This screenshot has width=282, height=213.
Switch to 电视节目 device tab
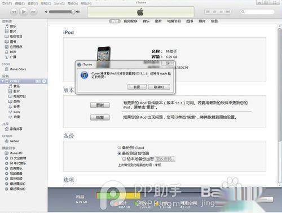tap(174, 21)
